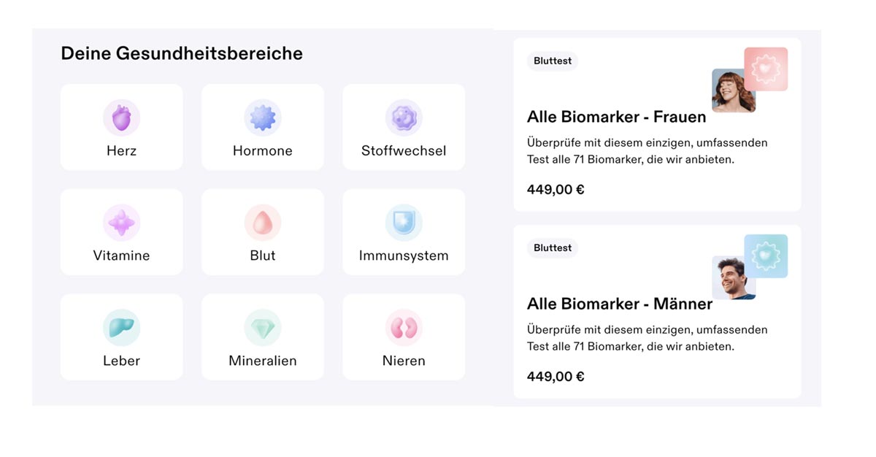The image size is (876, 457).
Task: Open Alle Biomarker - Frauen title
Action: click(616, 117)
